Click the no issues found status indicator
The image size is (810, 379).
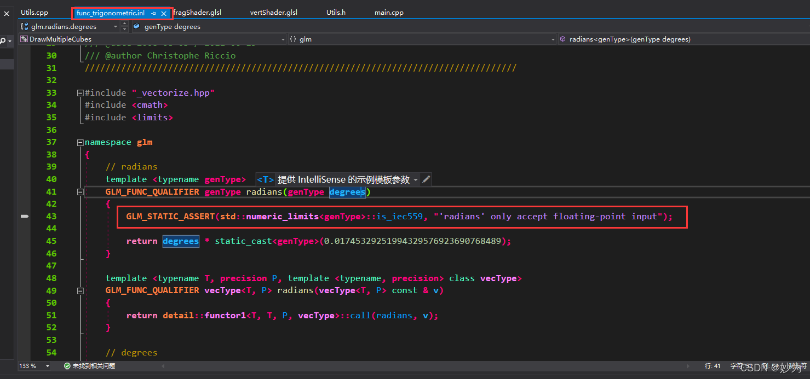(x=90, y=366)
